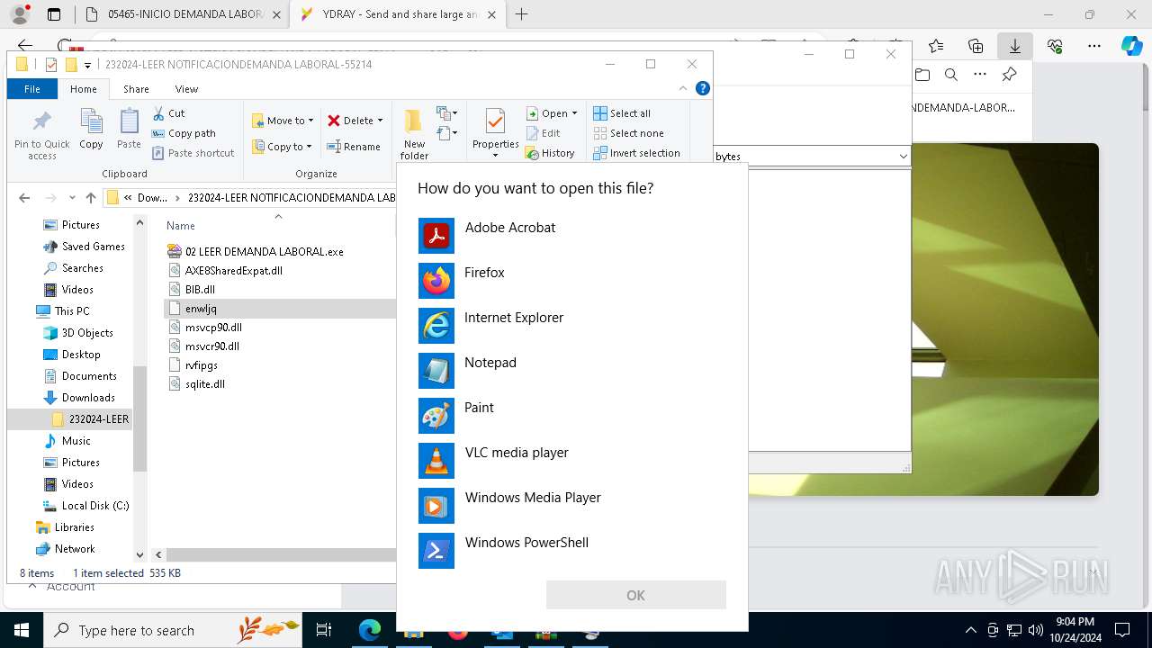Go up one folder level
1152x648 pixels.
[90, 198]
